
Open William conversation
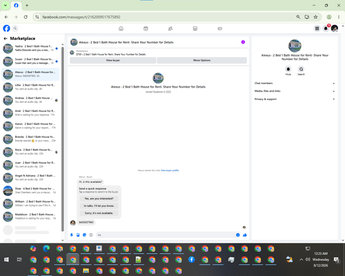click(x=30, y=204)
